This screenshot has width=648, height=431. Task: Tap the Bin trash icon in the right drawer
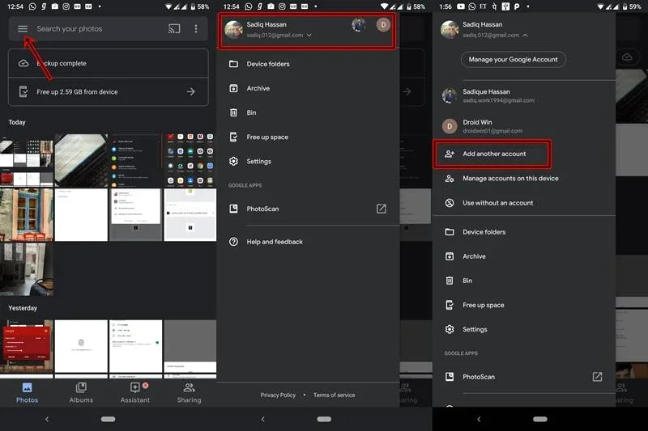coord(450,281)
